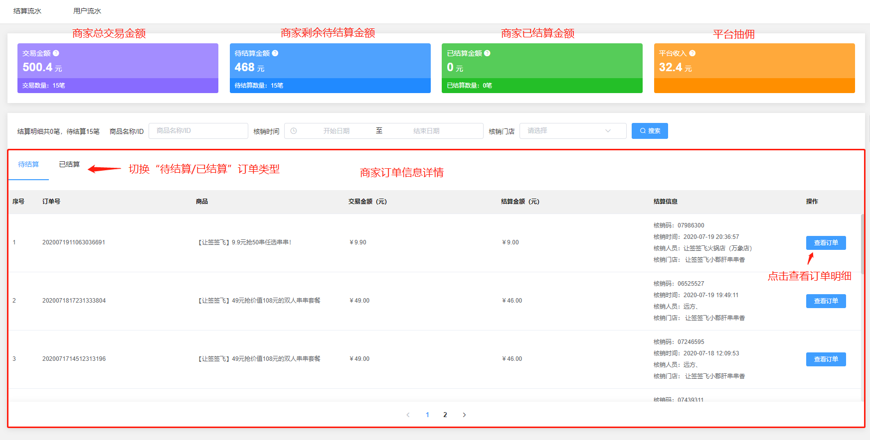This screenshot has height=440, width=870.
Task: Click 核销时间: 2020-07-19 19:49:11
Action: click(696, 295)
